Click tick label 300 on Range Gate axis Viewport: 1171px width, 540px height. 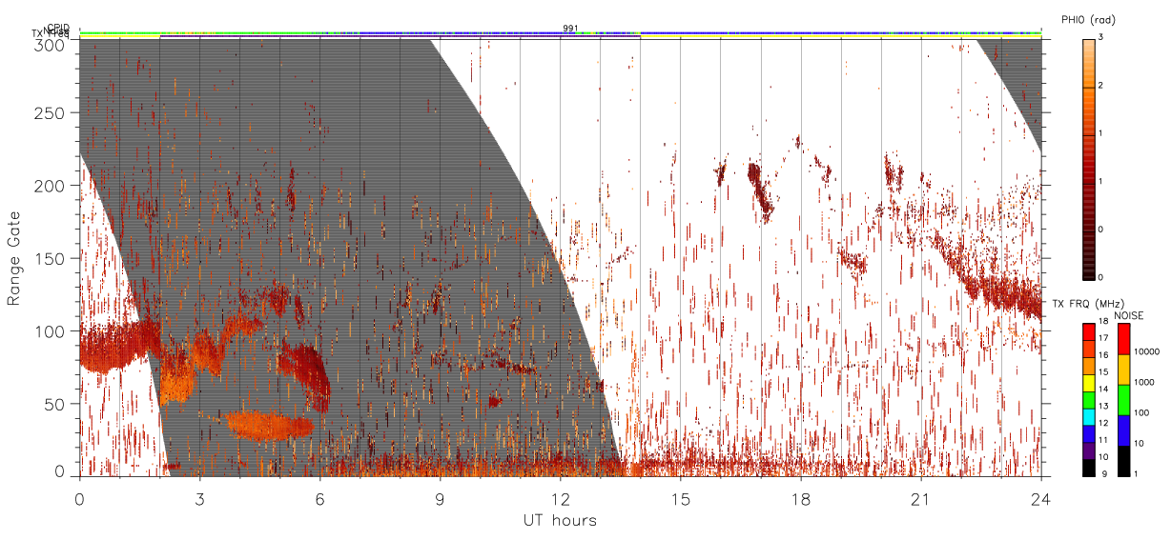pyautogui.click(x=51, y=45)
